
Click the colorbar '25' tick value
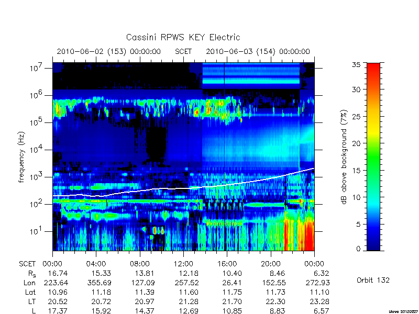(356, 116)
